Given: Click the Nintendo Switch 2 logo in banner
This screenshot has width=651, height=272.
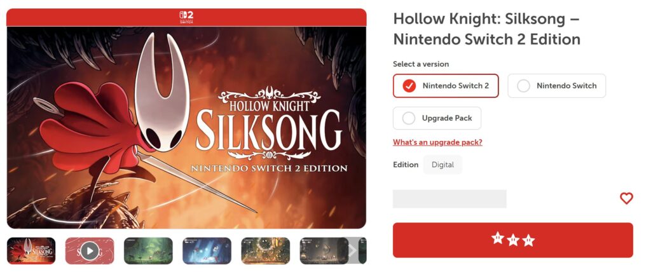Looking at the screenshot, I should (x=186, y=17).
